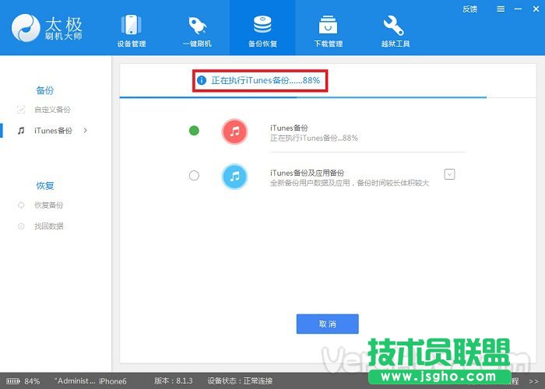The width and height of the screenshot is (545, 389).
Task: Click the battery icon in status bar
Action: point(12,381)
